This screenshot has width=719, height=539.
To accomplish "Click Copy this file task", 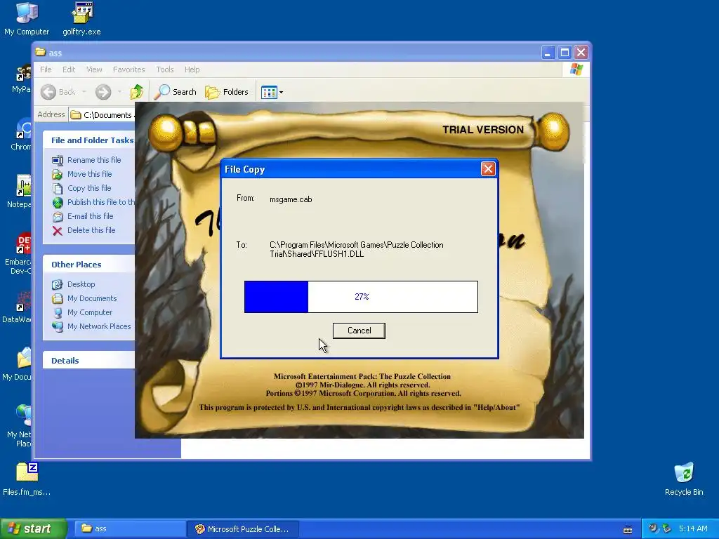I will click(89, 188).
